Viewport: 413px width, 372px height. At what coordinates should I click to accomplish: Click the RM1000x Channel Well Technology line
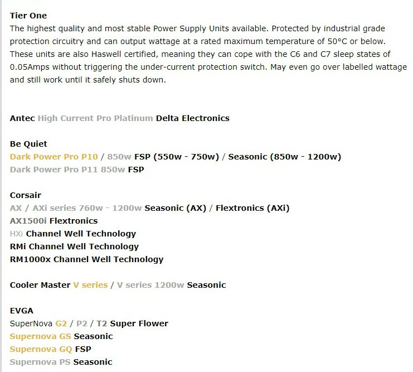pyautogui.click(x=86, y=259)
